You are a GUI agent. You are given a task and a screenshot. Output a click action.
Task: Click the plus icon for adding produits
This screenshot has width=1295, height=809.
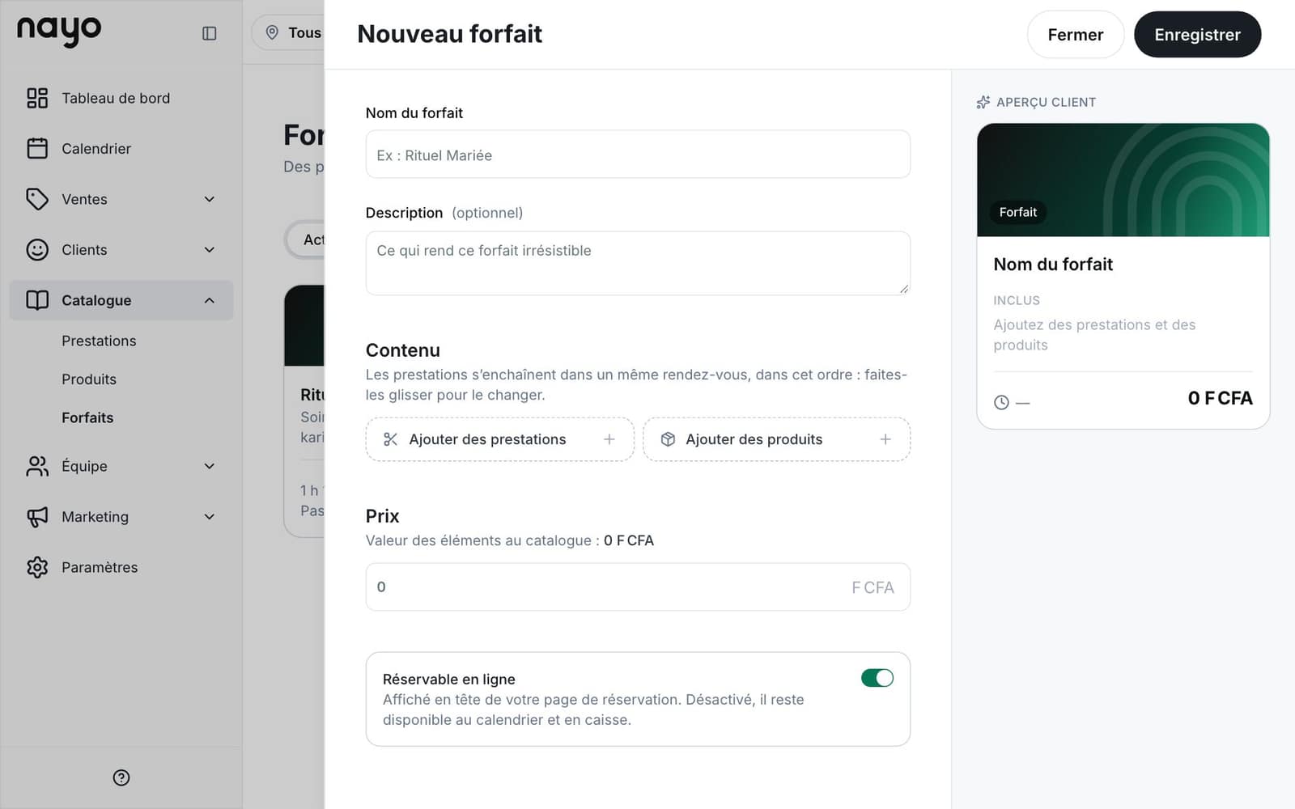(885, 439)
